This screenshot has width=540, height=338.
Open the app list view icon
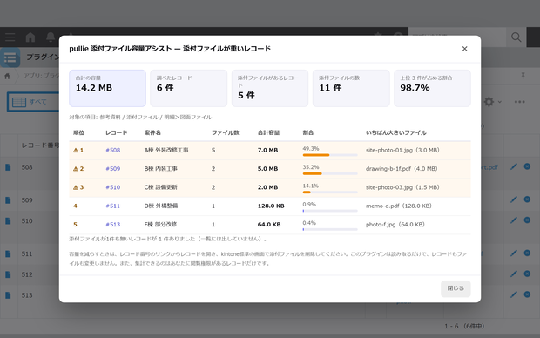coord(10,57)
